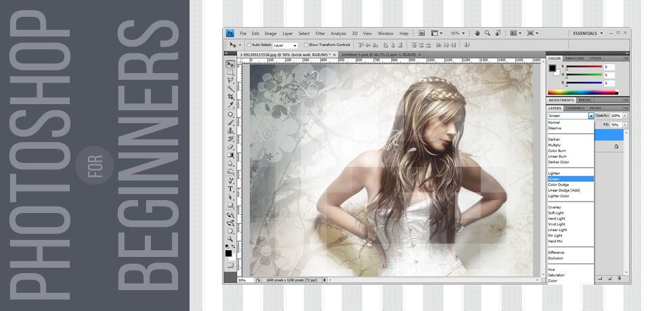The width and height of the screenshot is (660, 311).
Task: Choose Difference blend mode
Action: [556, 253]
